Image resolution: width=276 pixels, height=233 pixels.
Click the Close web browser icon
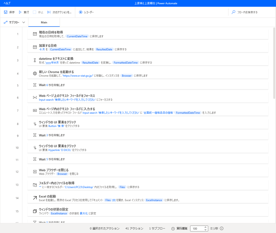[35, 172]
